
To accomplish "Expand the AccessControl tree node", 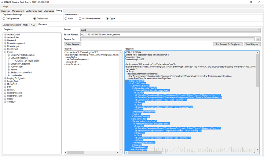I will point(5,35).
